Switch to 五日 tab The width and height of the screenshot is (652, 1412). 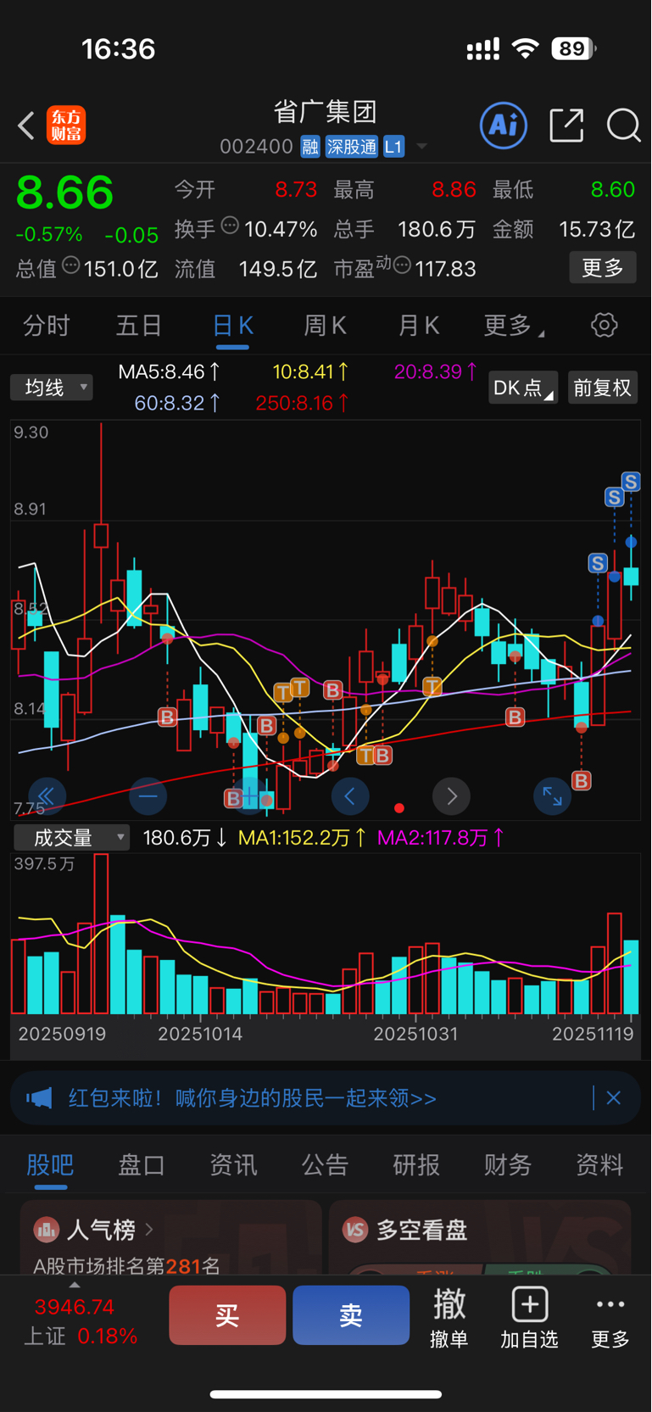(139, 325)
